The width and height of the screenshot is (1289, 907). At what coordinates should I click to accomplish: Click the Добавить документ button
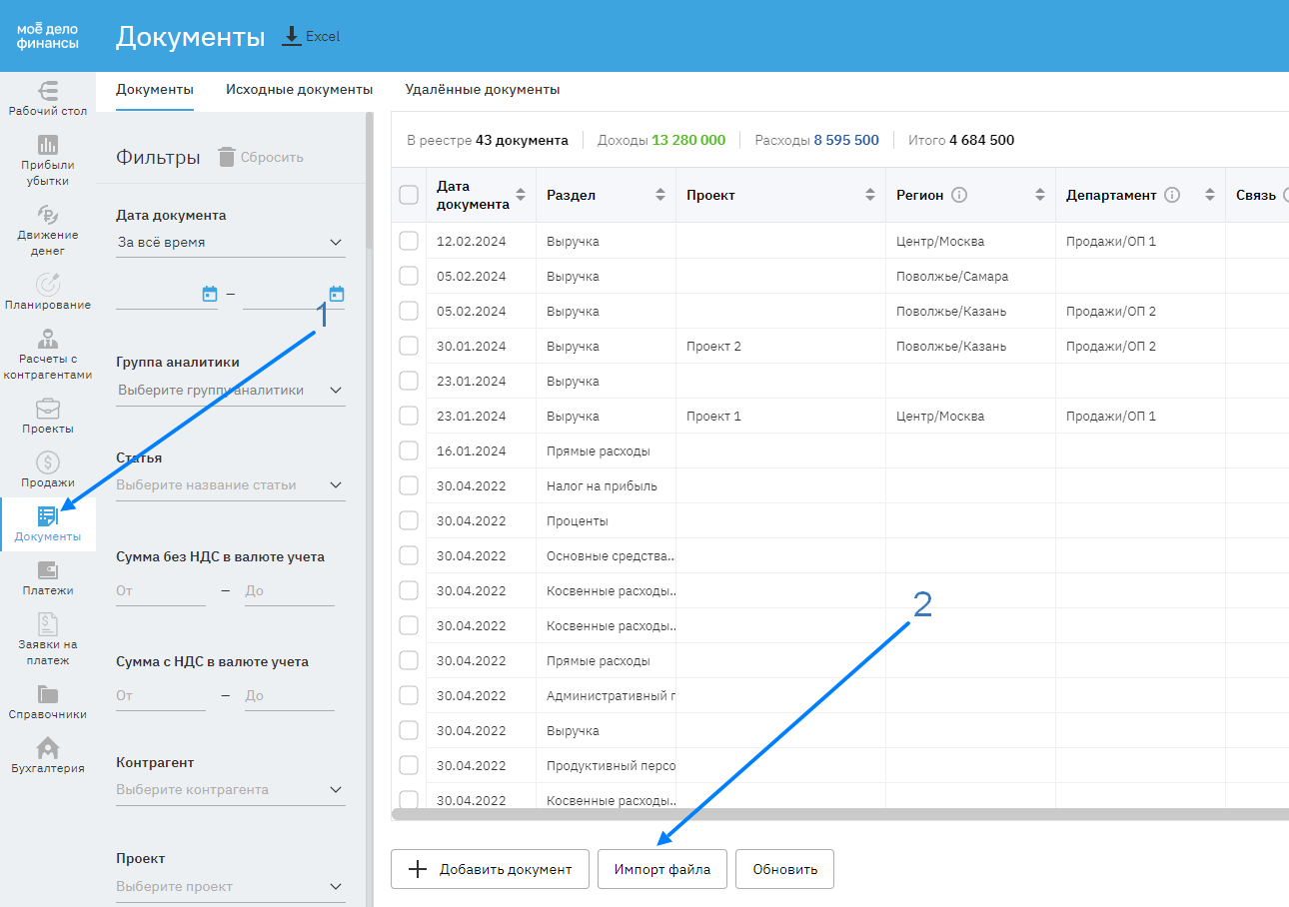click(x=490, y=869)
